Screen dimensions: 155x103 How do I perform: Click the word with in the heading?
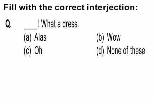click(28, 7)
